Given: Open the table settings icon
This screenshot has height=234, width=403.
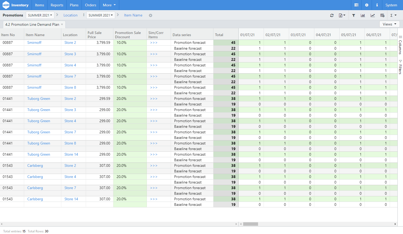Looking at the screenshot, I should 382,15.
